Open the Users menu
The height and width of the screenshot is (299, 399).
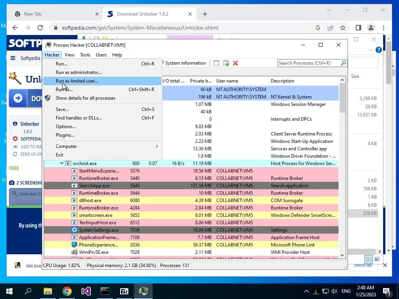point(101,55)
